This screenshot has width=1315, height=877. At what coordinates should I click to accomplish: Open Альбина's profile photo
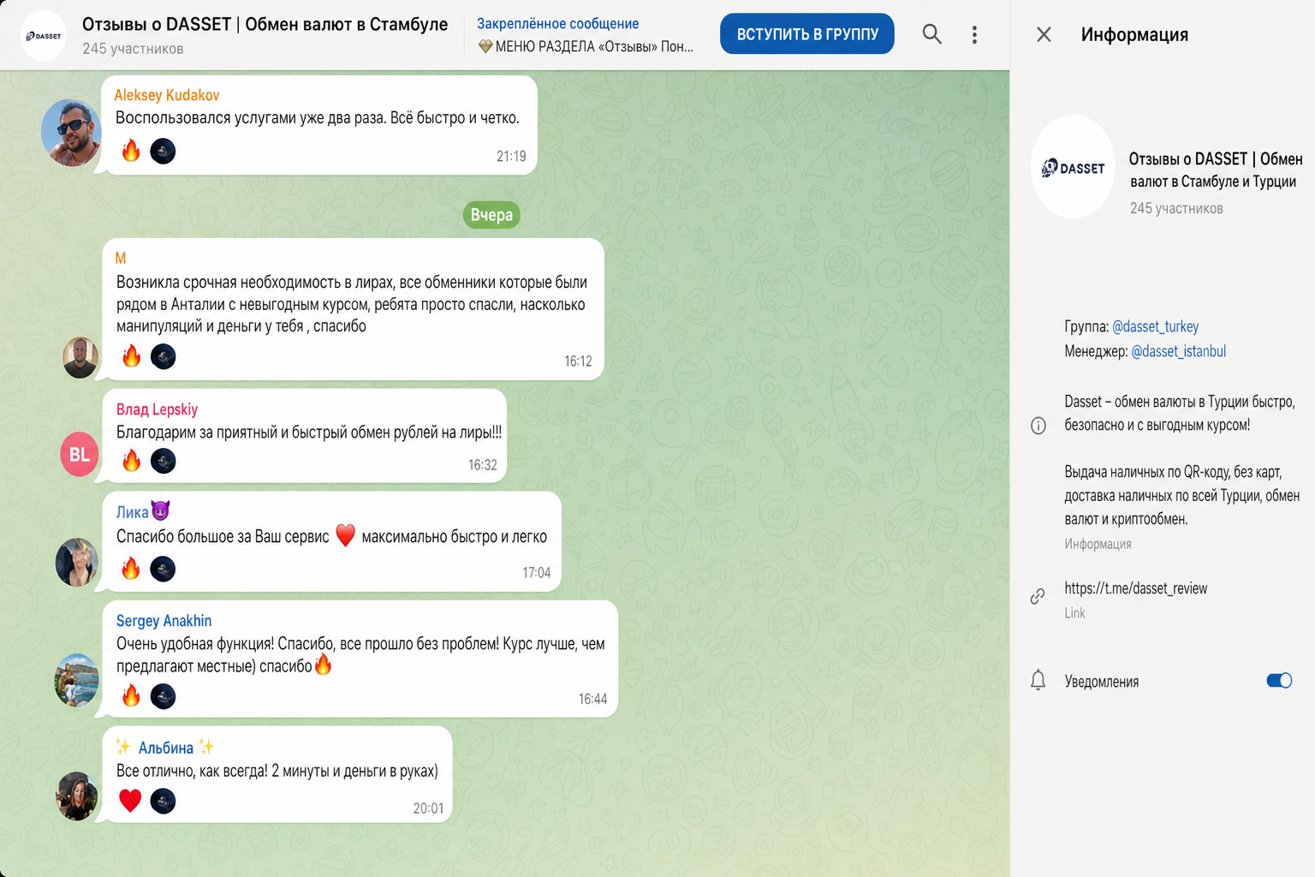click(77, 796)
